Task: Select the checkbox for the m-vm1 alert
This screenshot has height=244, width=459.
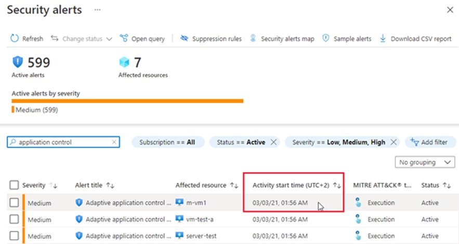Action: pos(14,202)
